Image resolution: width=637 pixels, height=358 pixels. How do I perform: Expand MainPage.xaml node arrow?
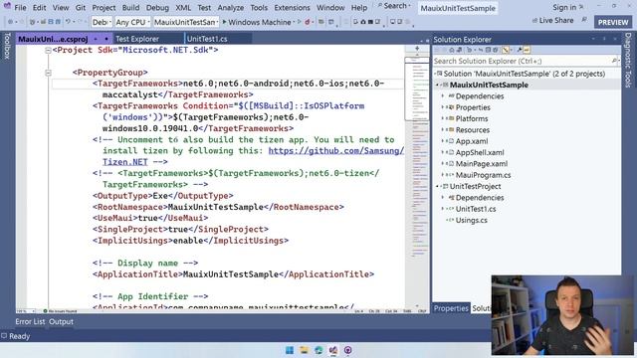pyautogui.click(x=443, y=163)
